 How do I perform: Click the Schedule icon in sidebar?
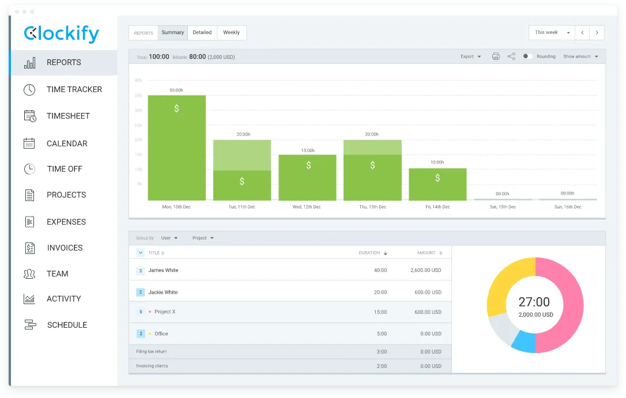(30, 325)
